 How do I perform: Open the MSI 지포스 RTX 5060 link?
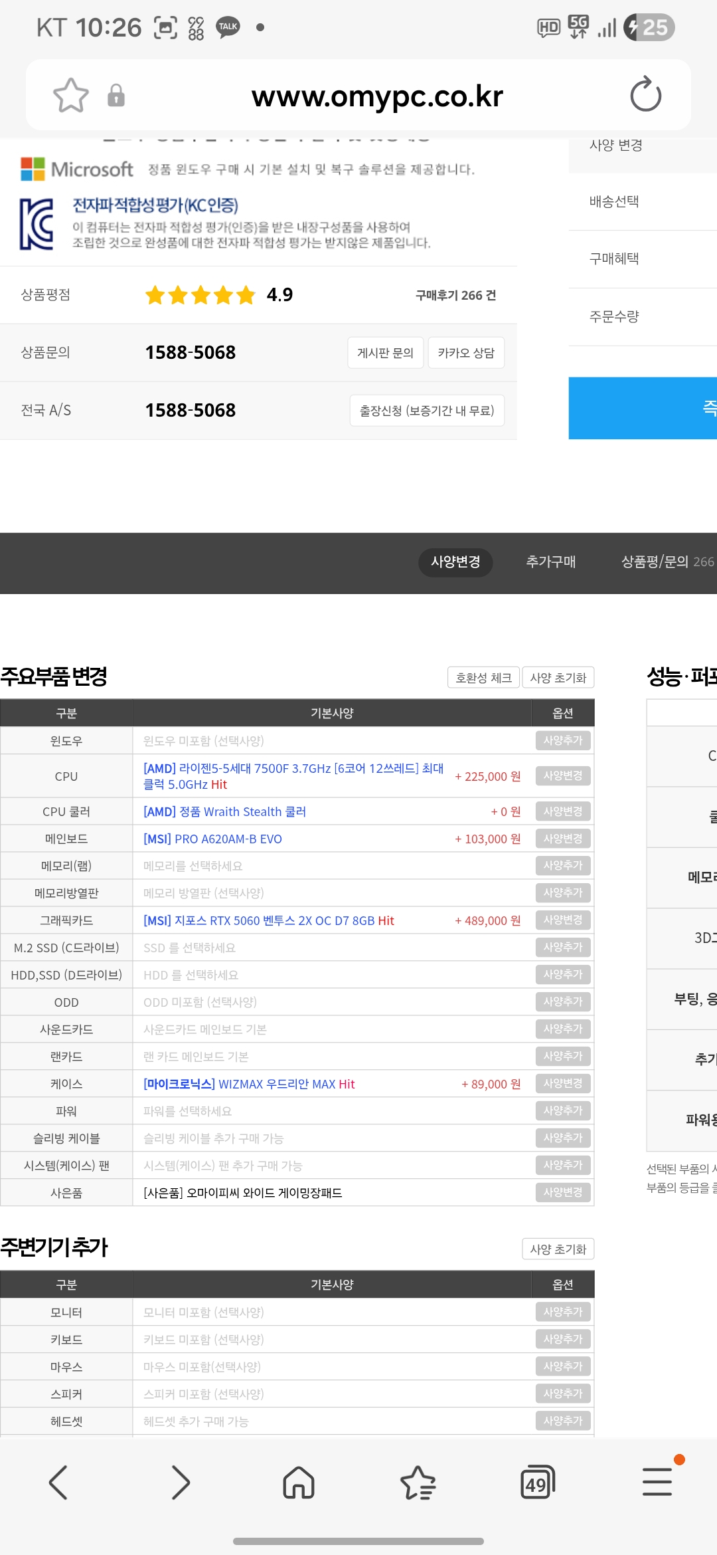pos(269,921)
